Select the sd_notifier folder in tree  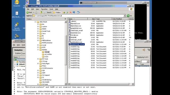click(x=48, y=54)
